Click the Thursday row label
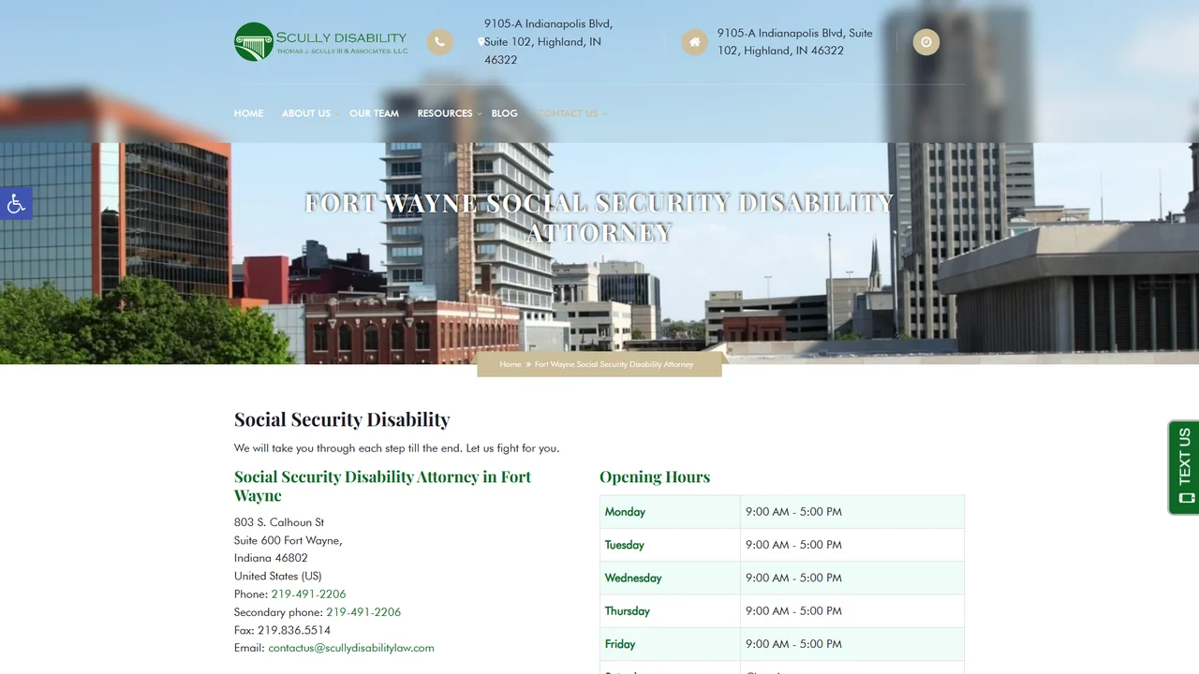Screen dimensions: 1199x674 coord(628,610)
